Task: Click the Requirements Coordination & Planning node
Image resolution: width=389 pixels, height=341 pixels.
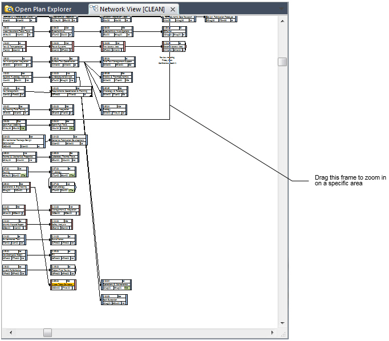Action: pyautogui.click(x=71, y=91)
